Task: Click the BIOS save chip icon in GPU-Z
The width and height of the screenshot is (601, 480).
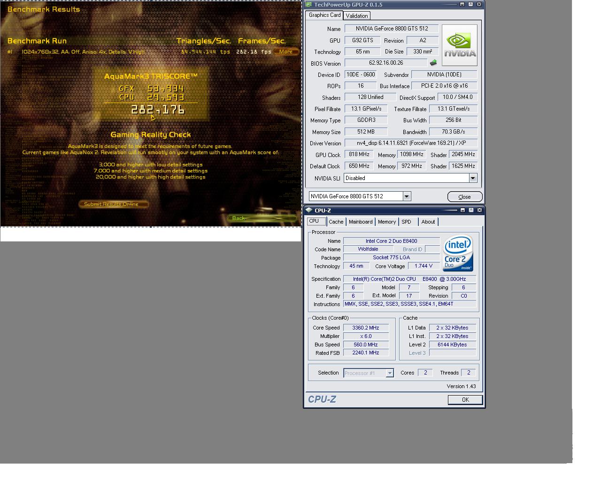Action: (x=433, y=63)
